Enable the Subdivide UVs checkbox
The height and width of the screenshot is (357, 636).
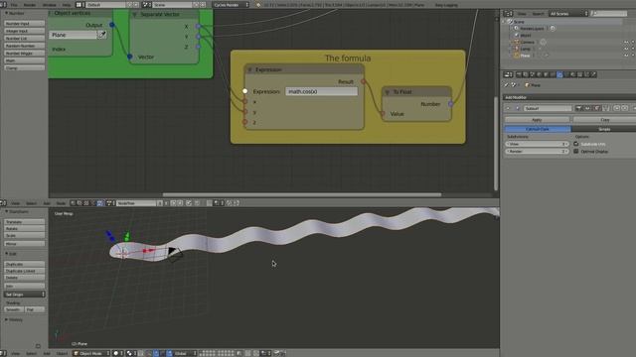click(576, 144)
